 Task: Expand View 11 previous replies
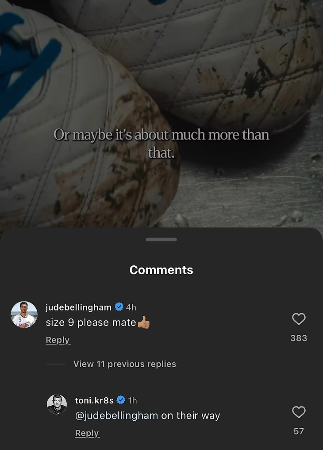[x=125, y=364]
